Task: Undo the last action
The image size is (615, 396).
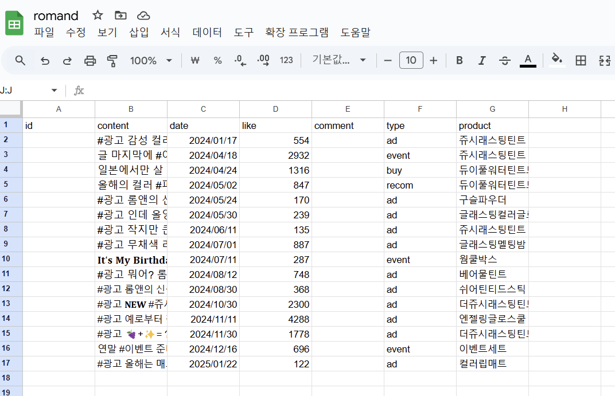Action: tap(45, 61)
